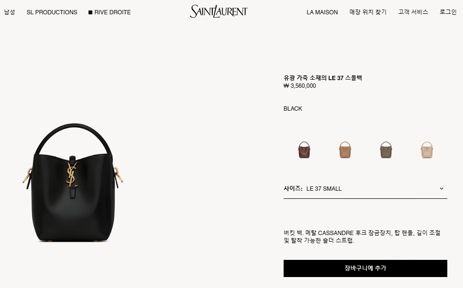463x288 pixels.
Task: Click the black bucket bag product image
Action: tap(73, 183)
